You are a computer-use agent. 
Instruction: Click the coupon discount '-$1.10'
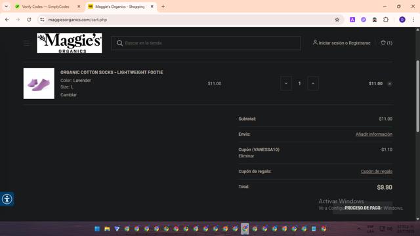tap(387, 149)
